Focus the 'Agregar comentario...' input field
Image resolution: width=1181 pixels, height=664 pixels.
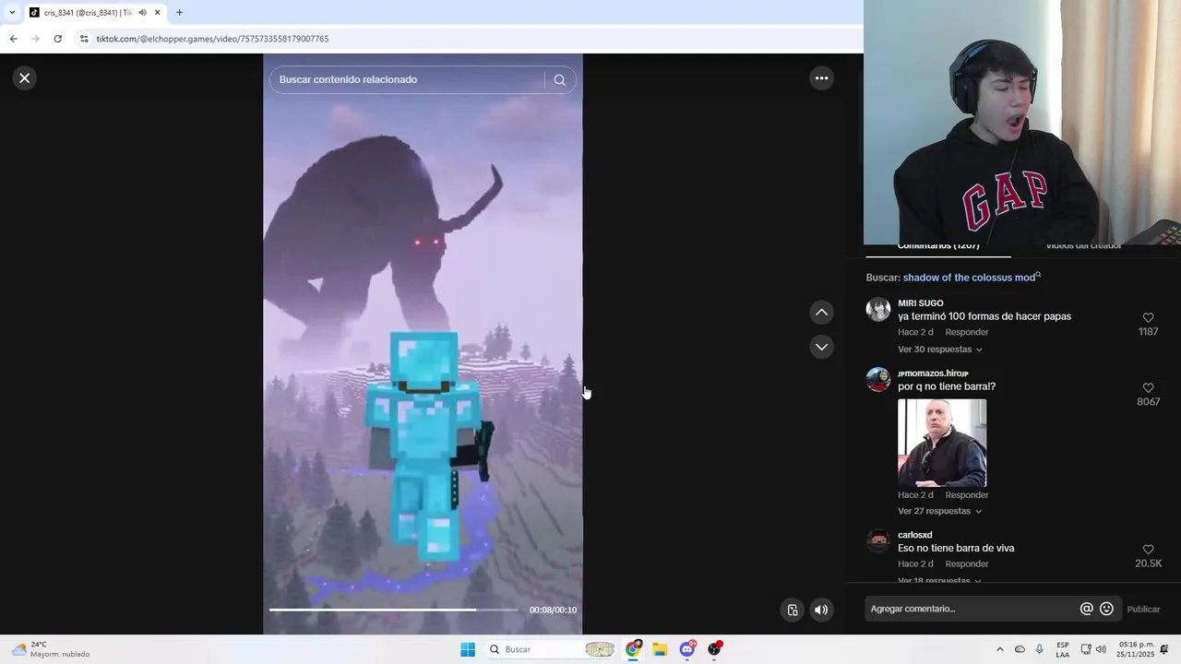point(972,609)
